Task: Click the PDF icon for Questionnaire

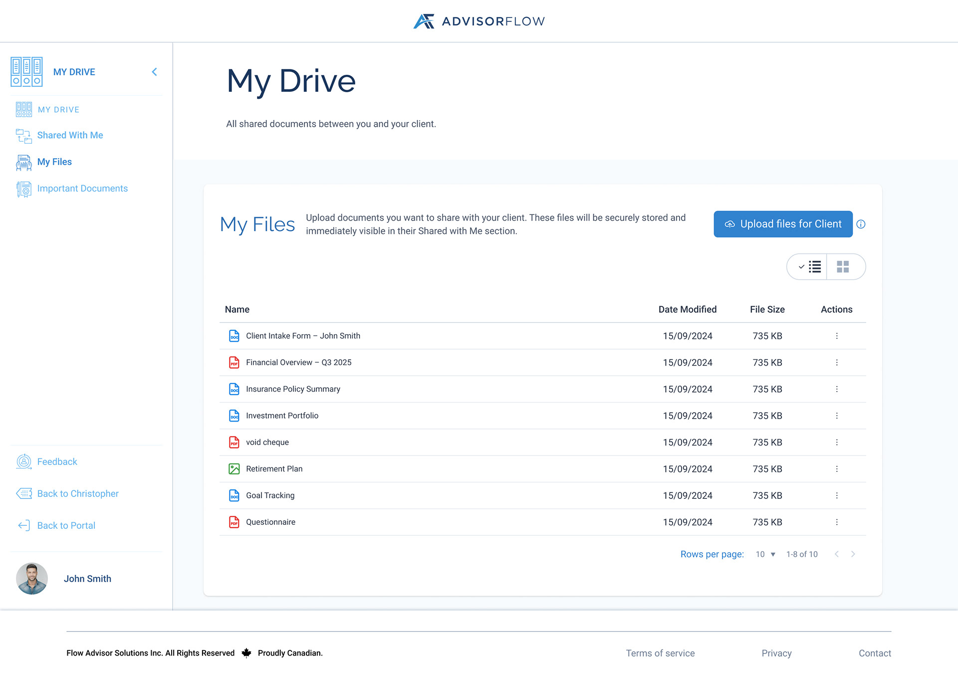Action: (x=234, y=522)
